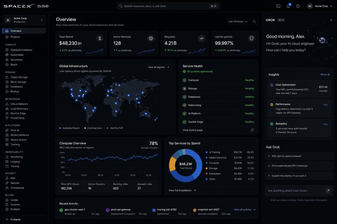Open the Last 24 hours time range dropdown
Viewport: 337px width, 224px height.
(238, 22)
